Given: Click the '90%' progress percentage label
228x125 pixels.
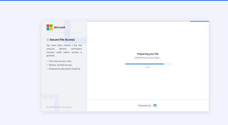Looking at the screenshot, I should [x=148, y=67].
